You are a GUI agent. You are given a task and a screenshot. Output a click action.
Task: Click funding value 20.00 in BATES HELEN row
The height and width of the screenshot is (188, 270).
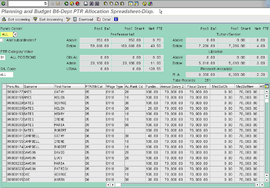point(153,108)
